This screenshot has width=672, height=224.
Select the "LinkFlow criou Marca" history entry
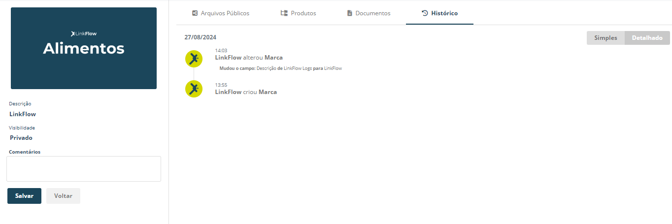[x=246, y=92]
